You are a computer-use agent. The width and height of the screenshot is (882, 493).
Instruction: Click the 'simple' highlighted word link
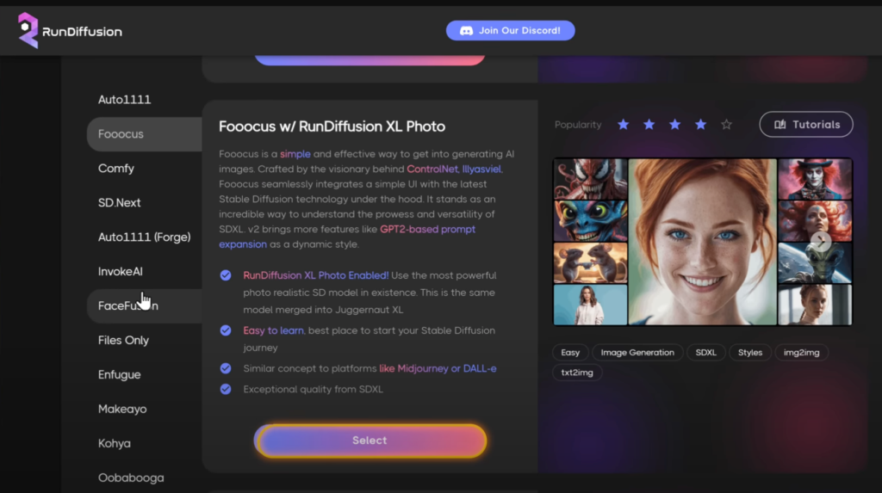pyautogui.click(x=295, y=154)
